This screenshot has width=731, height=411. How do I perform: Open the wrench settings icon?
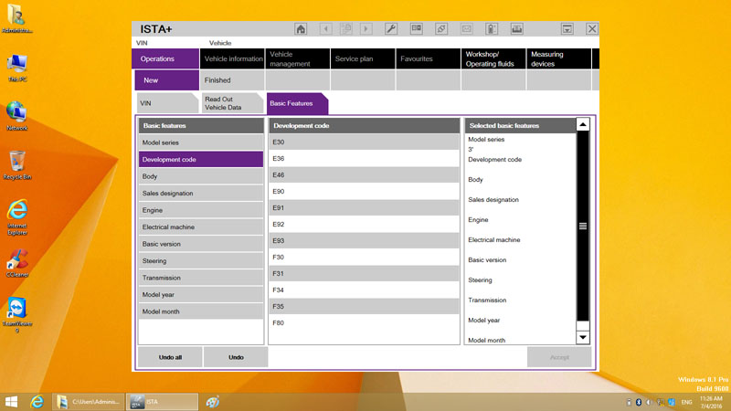point(391,29)
